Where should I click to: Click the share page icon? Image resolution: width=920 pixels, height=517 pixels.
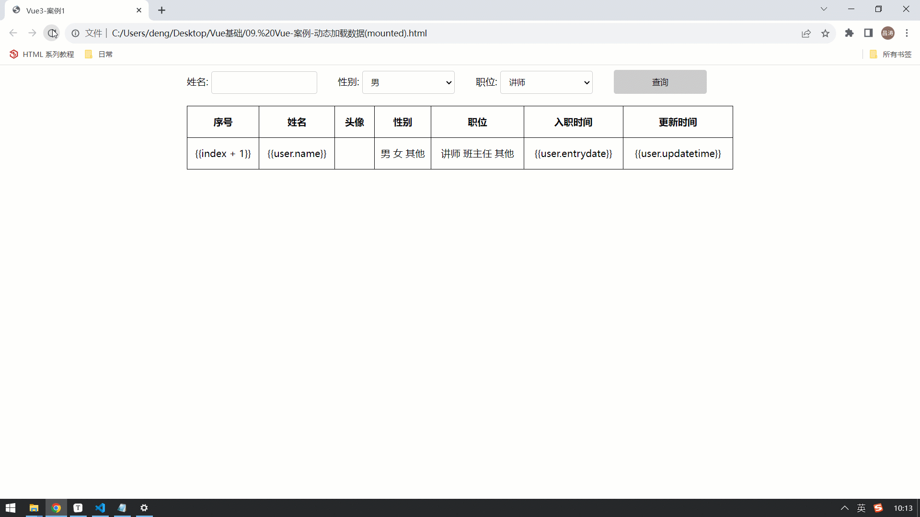pyautogui.click(x=806, y=33)
